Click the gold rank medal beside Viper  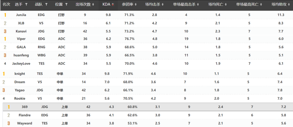tap(5, 39)
